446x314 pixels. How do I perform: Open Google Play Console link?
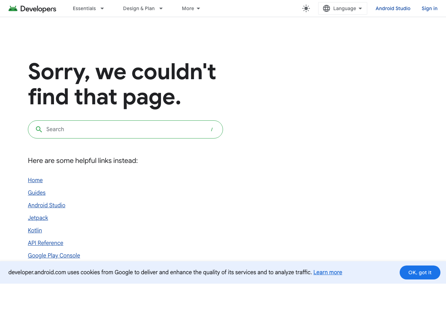click(x=54, y=255)
